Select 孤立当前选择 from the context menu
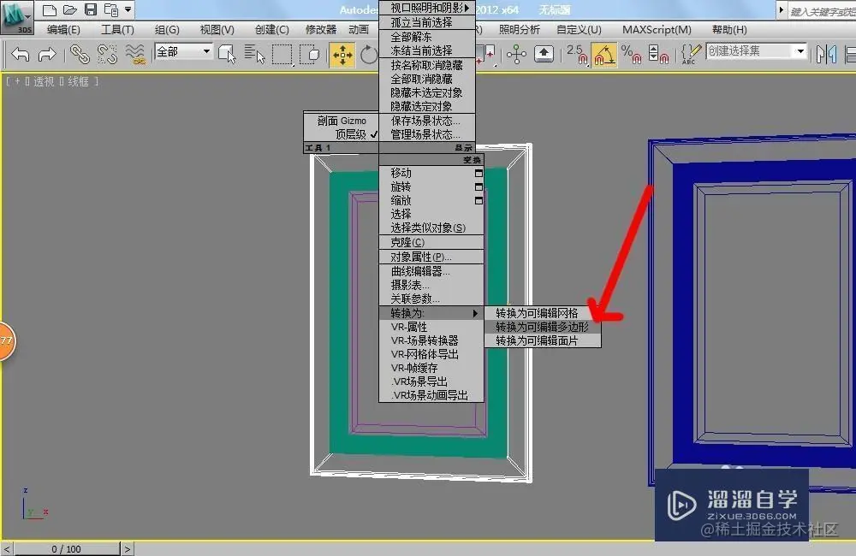 pyautogui.click(x=427, y=22)
